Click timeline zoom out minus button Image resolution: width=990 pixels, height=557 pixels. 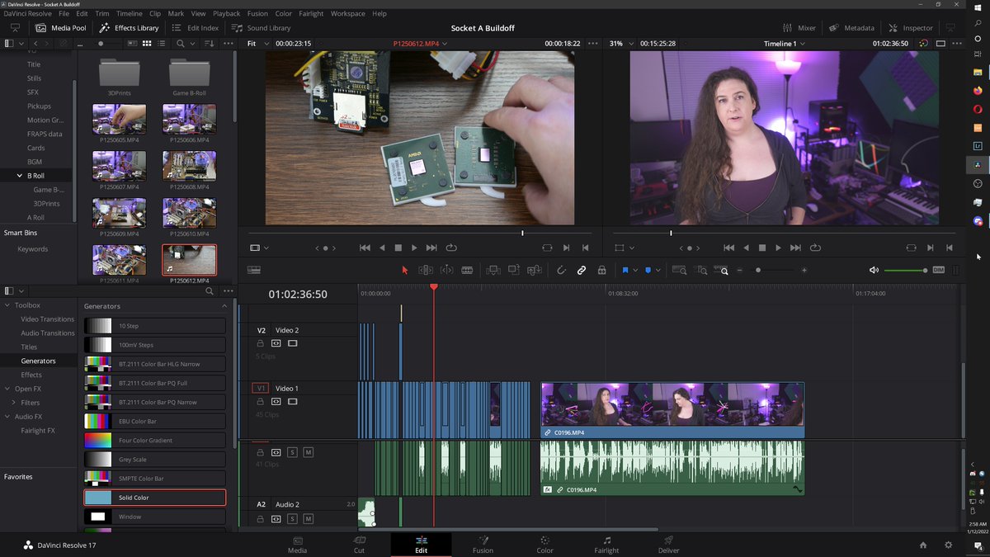pyautogui.click(x=739, y=270)
